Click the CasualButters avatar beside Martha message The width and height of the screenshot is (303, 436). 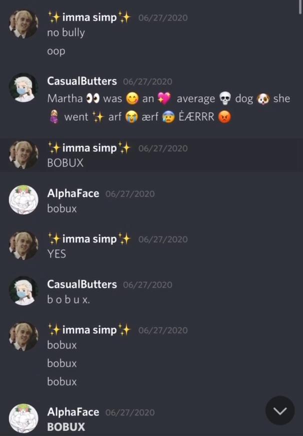click(x=23, y=87)
